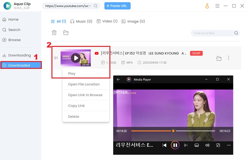The image size is (248, 160).
Task: Open file location folder icon in video row
Action: pyautogui.click(x=219, y=58)
